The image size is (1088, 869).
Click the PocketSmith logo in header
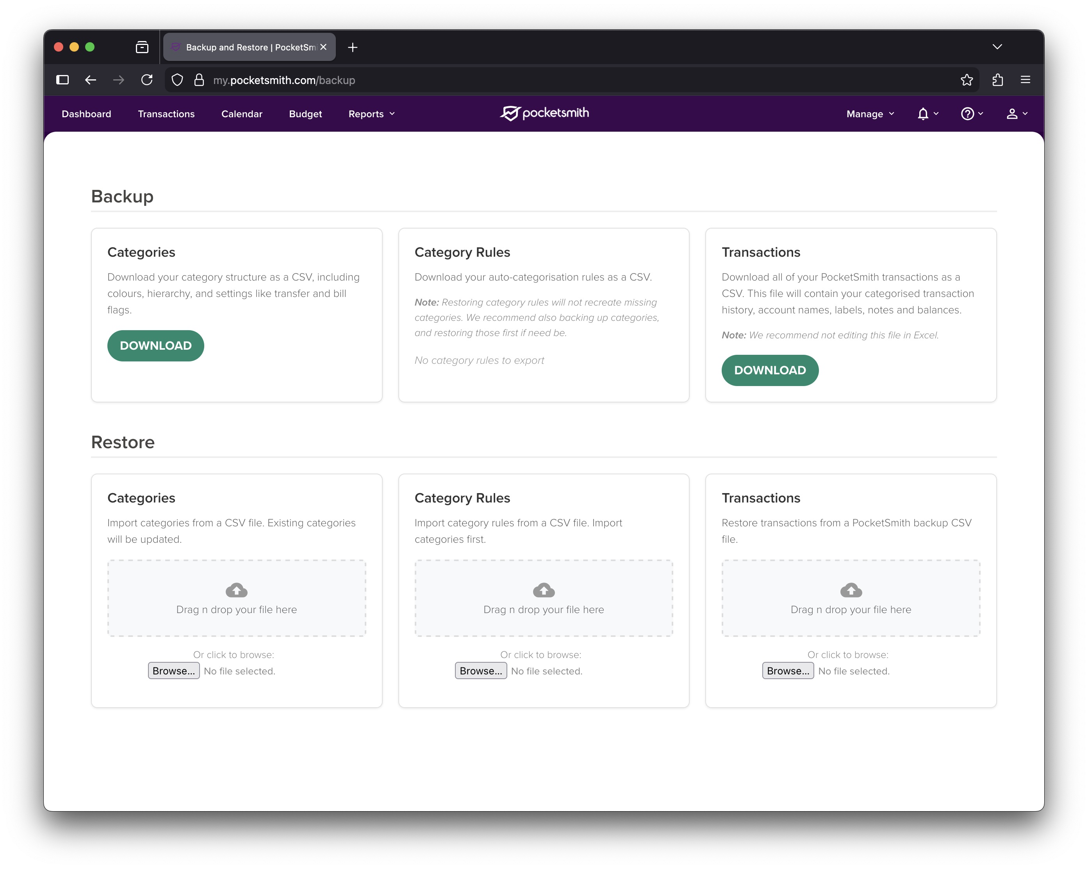point(544,113)
